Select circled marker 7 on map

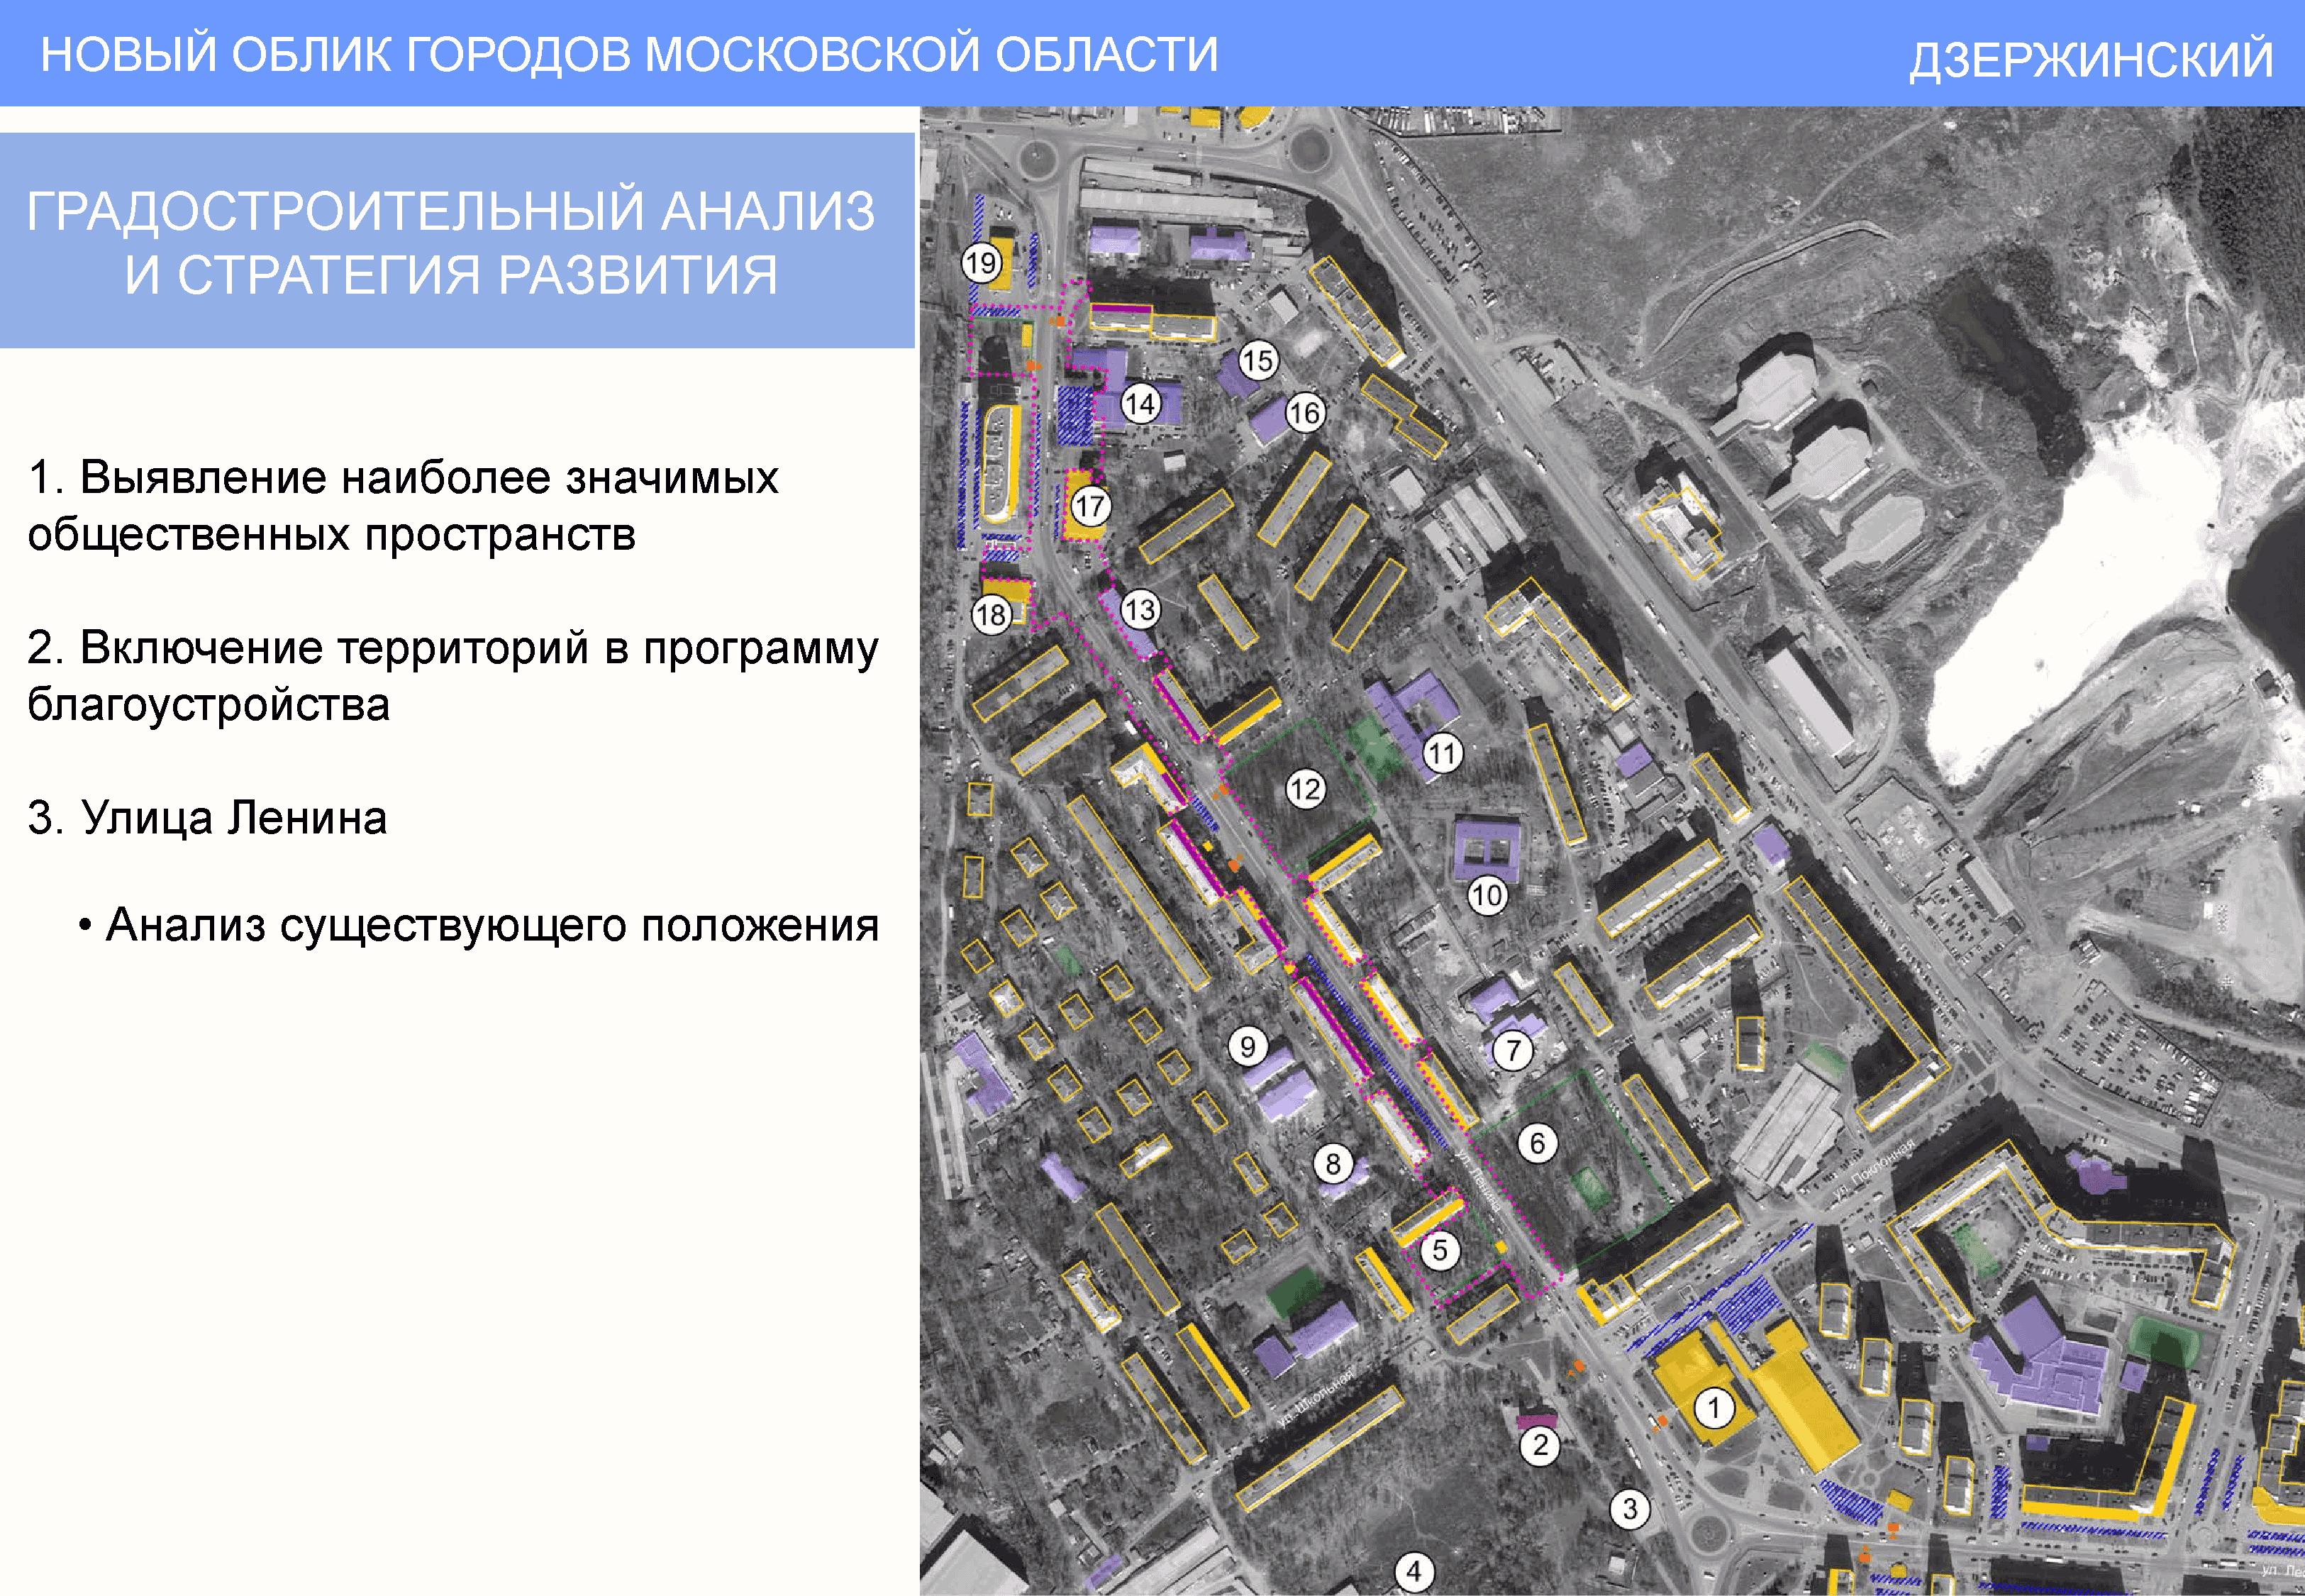click(1513, 1050)
